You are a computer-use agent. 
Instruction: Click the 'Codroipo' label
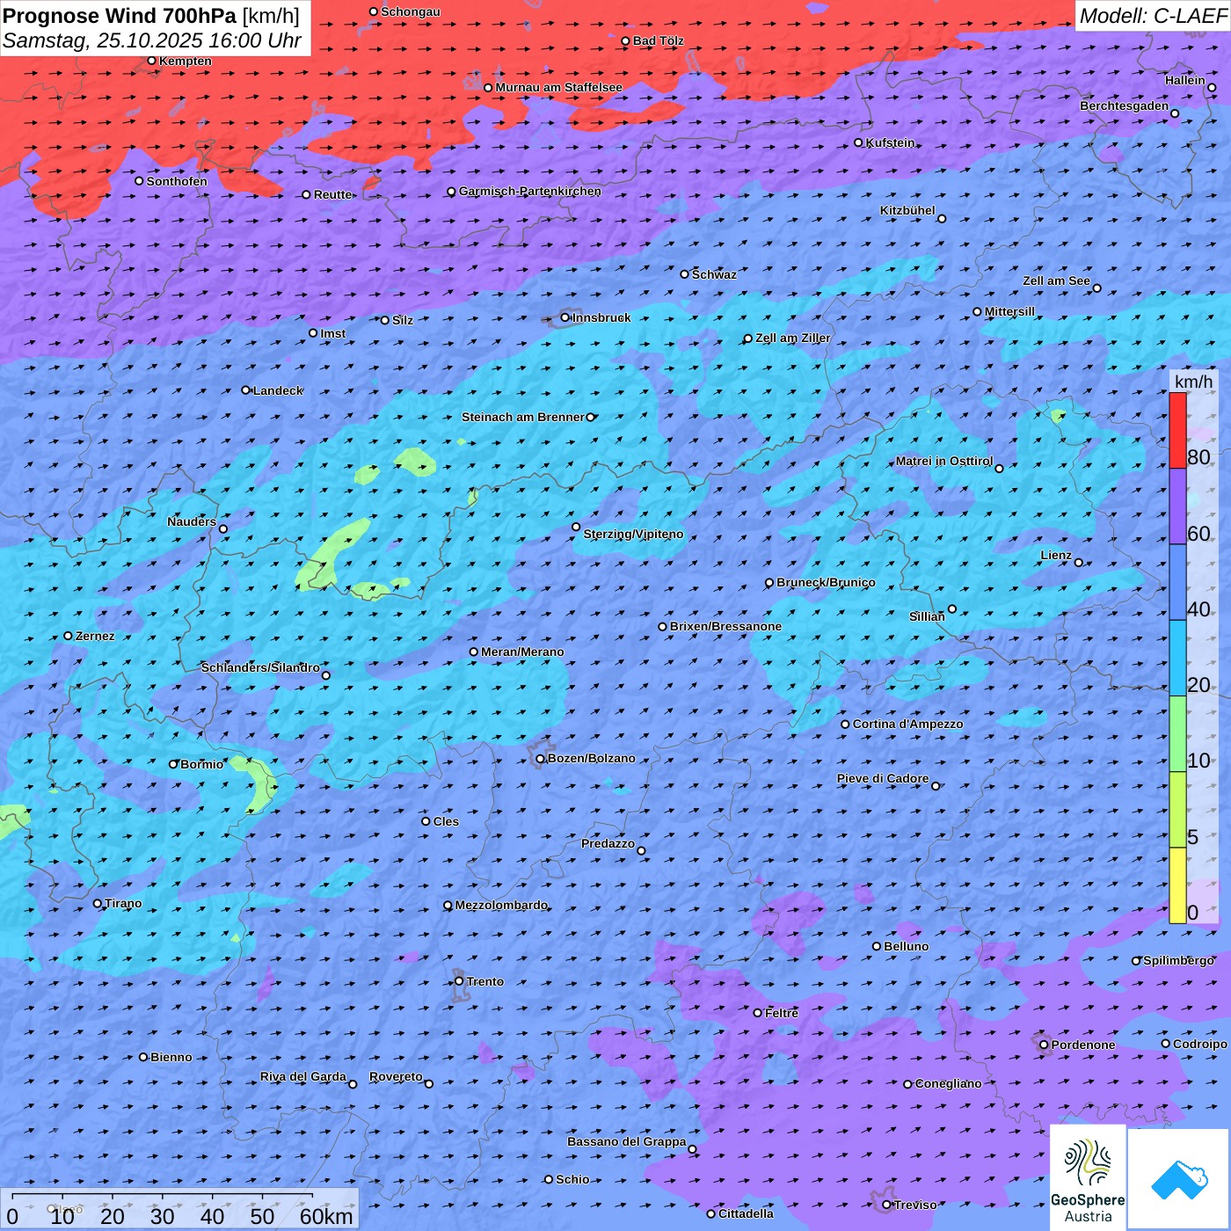pos(1200,1044)
